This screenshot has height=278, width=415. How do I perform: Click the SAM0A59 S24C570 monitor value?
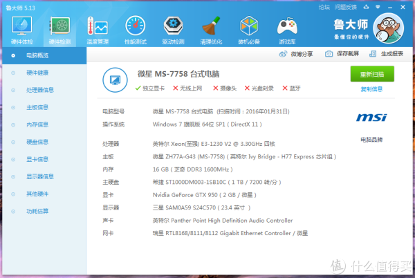[x=201, y=207]
